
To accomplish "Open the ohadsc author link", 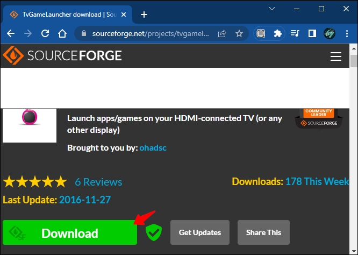I will pyautogui.click(x=153, y=148).
